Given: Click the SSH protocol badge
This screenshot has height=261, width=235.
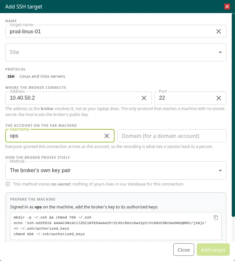Looking at the screenshot, I should tap(11, 76).
